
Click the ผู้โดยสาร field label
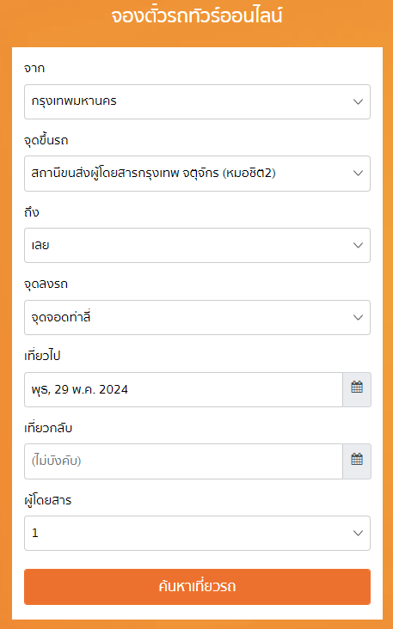pos(48,500)
